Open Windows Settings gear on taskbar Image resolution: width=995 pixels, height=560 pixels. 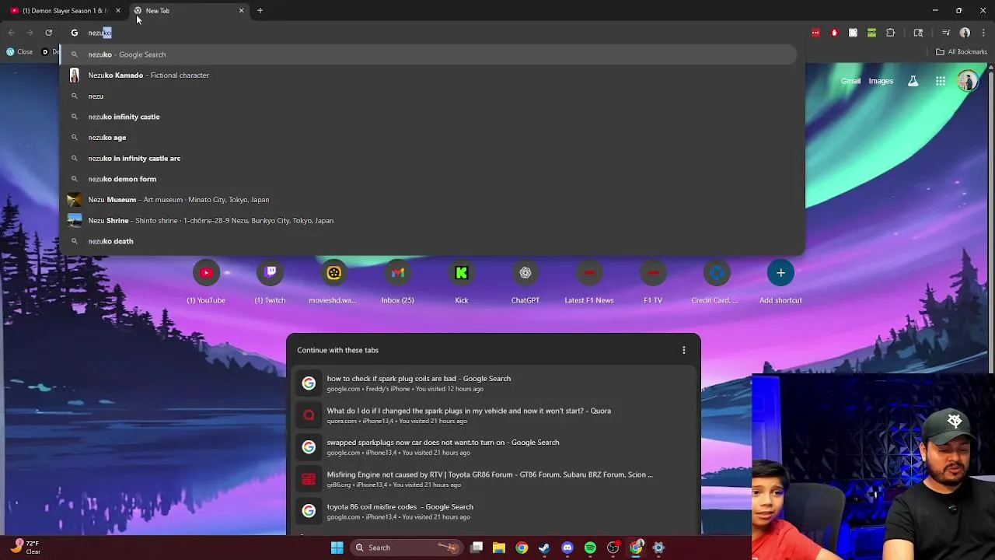coord(658,548)
